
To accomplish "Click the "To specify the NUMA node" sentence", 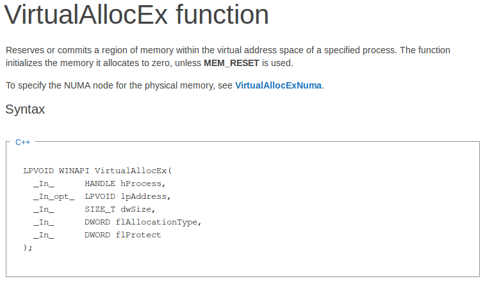I will [119, 85].
